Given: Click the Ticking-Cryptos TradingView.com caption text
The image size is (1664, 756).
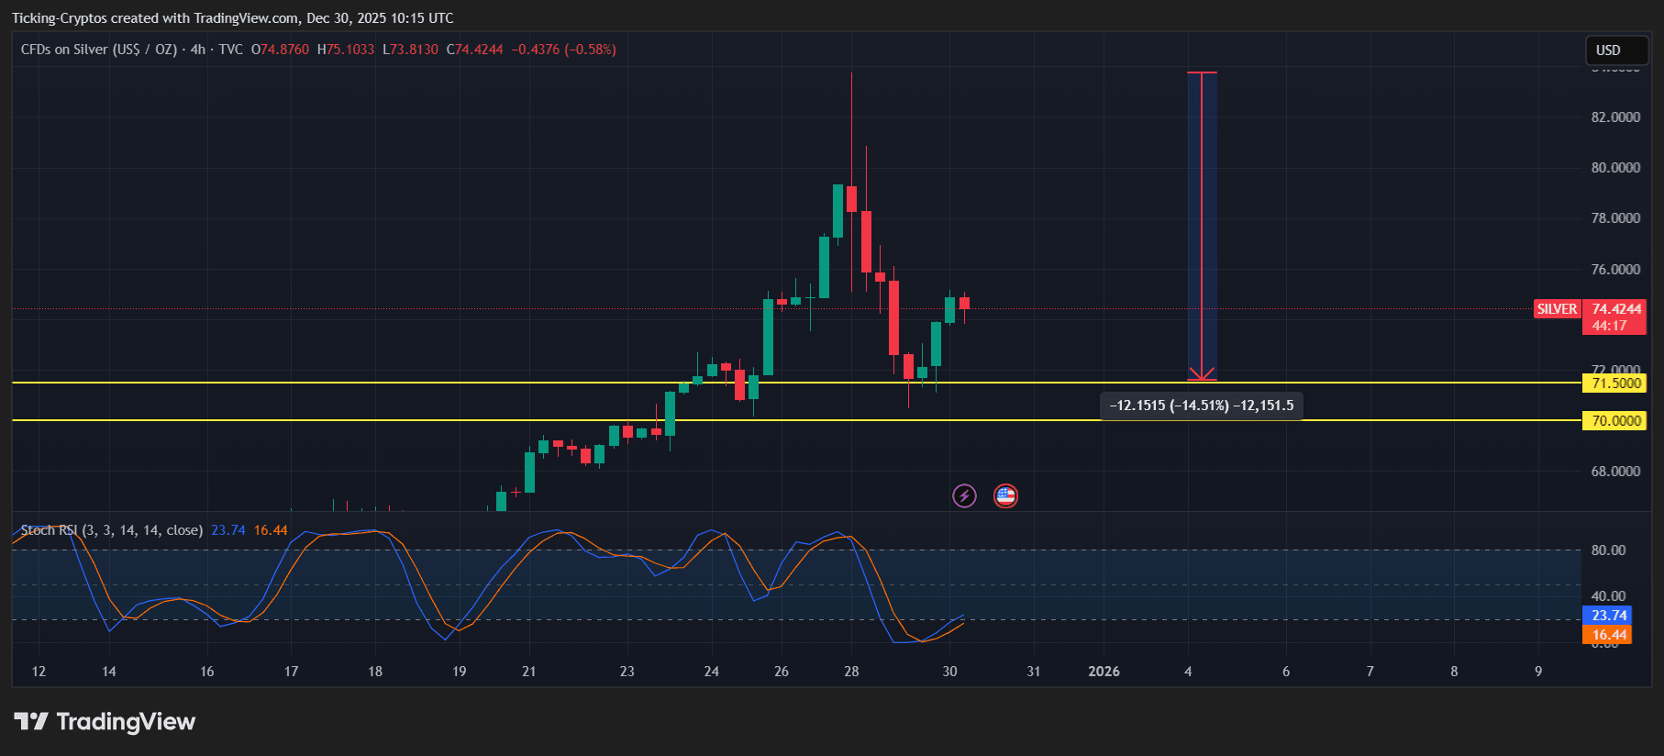Looking at the screenshot, I should pos(232,18).
